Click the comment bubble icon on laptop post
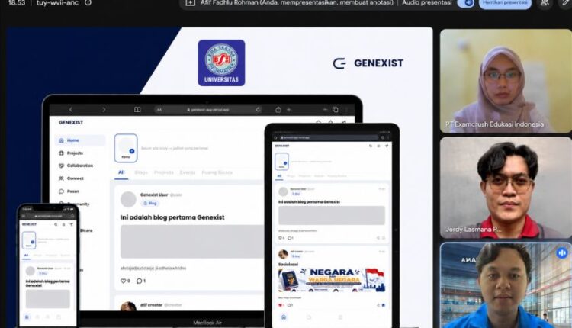 [x=139, y=281]
